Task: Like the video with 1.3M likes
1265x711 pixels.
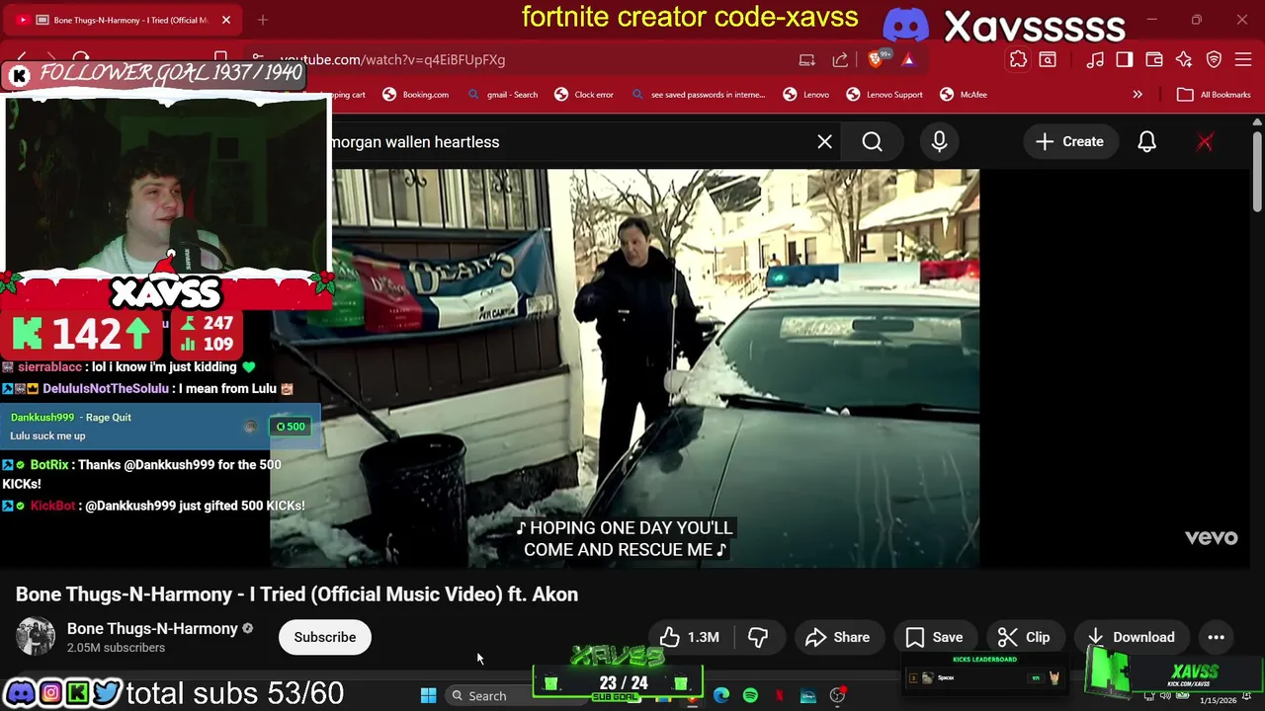Action: 690,637
